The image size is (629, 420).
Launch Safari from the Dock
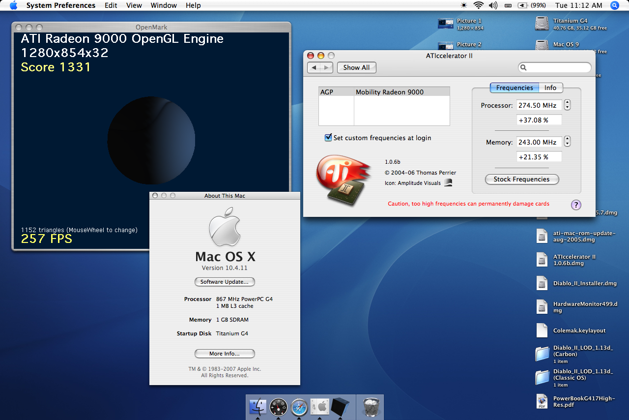point(299,407)
